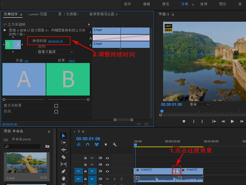This screenshot has height=185, width=246.
Task: Toggle V2 track lock
Action: [x=85, y=164]
